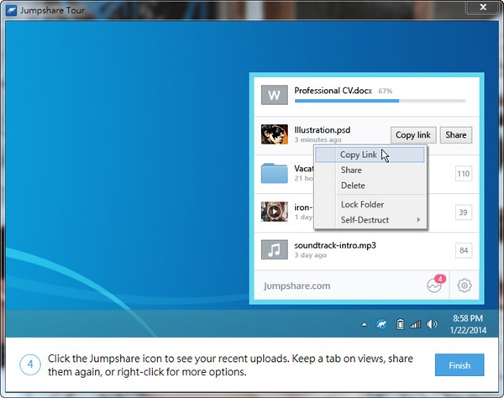The image size is (504, 398).
Task: Open the settings gear icon
Action: 465,285
